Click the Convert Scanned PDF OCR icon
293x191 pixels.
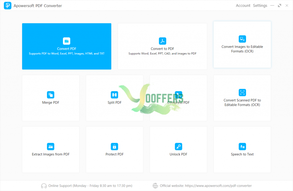[242, 93]
